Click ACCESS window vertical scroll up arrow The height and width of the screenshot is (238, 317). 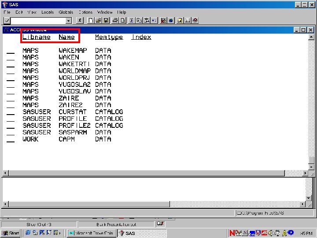tap(311, 37)
